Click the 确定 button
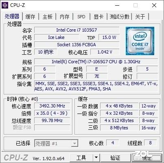 click(x=147, y=158)
